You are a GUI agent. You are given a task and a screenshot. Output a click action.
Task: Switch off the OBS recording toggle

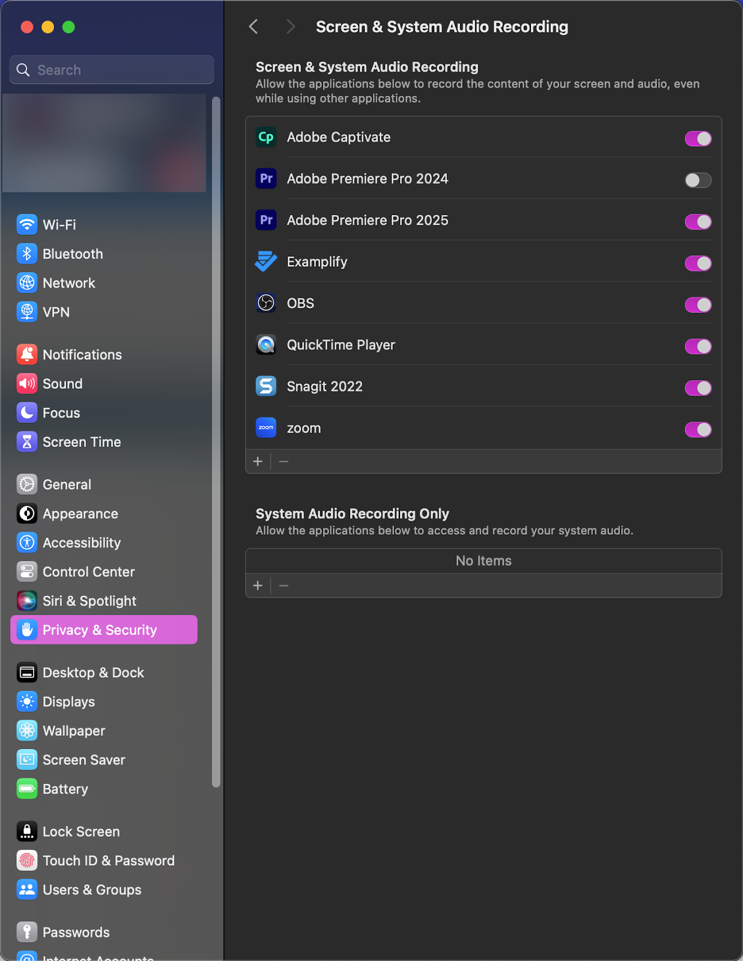[698, 305]
